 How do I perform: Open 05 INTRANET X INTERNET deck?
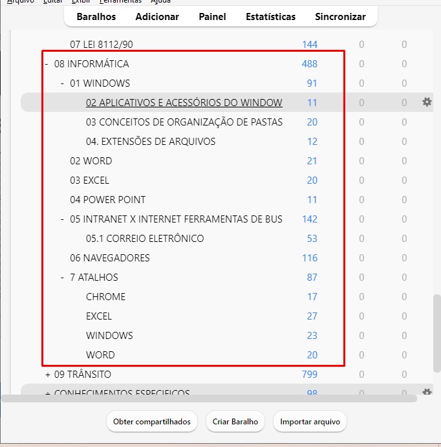click(x=176, y=219)
